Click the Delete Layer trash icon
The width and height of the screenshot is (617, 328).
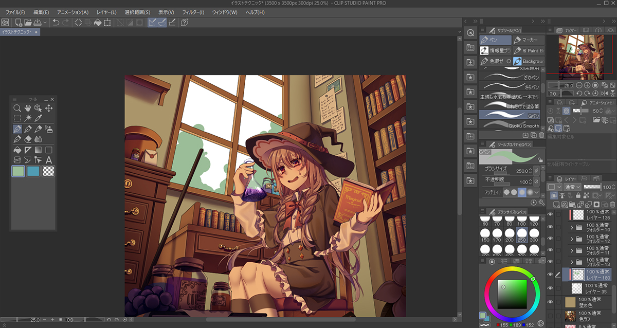pos(612,205)
